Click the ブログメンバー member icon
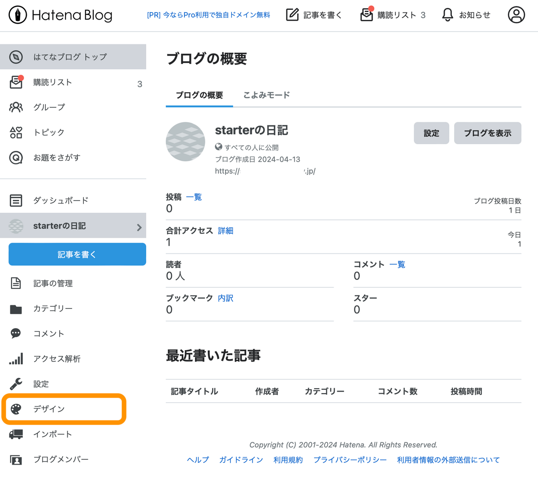 (x=16, y=459)
